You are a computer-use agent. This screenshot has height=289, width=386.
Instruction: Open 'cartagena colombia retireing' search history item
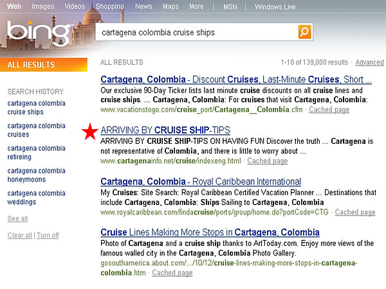coord(36,152)
